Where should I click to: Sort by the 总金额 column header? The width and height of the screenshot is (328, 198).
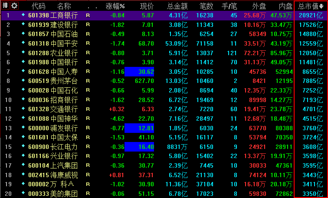tap(177, 6)
